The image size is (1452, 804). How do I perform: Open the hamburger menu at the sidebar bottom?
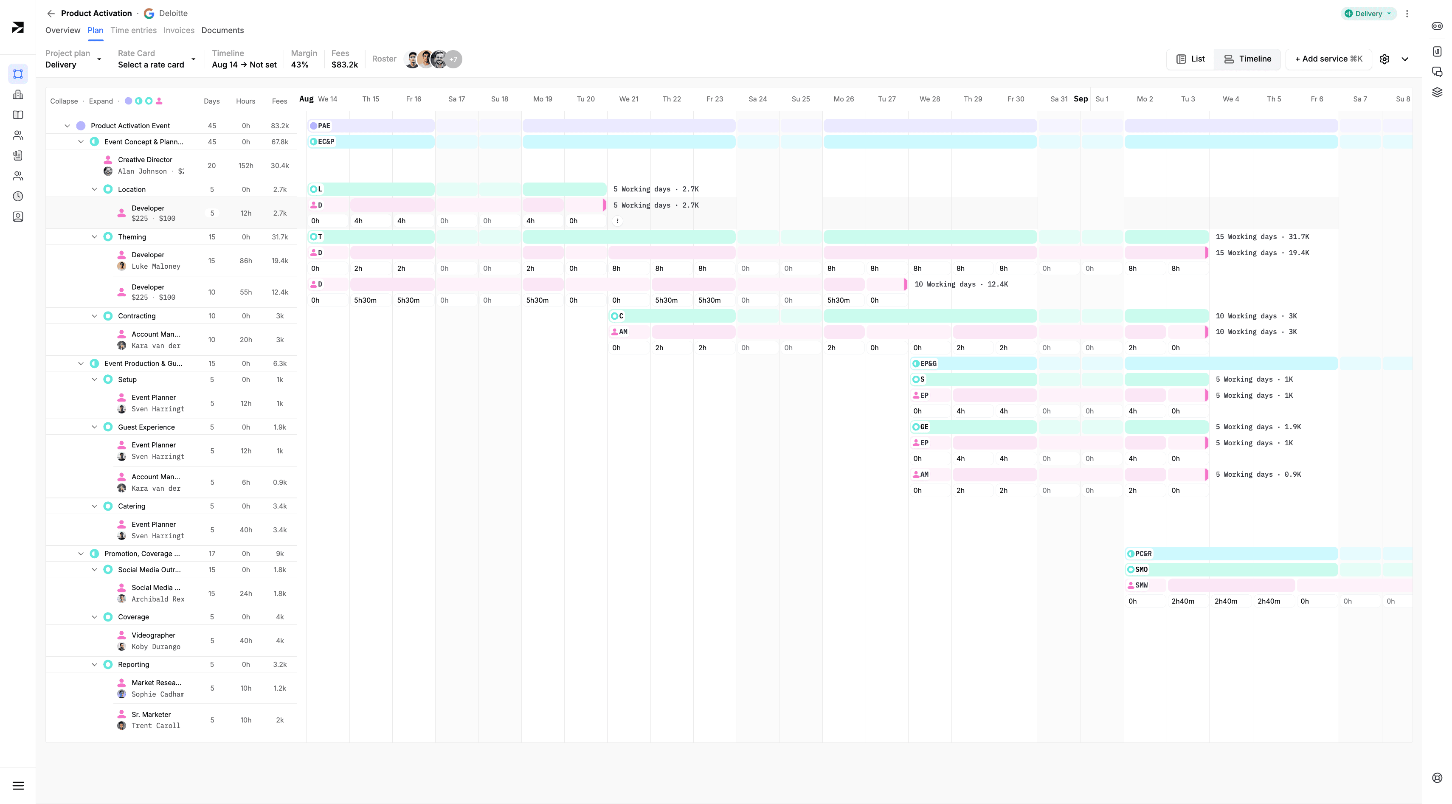18,785
